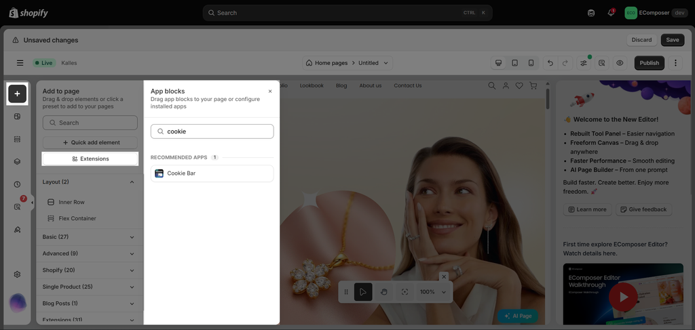Image resolution: width=695 pixels, height=330 pixels.
Task: Redo the last change
Action: click(565, 63)
